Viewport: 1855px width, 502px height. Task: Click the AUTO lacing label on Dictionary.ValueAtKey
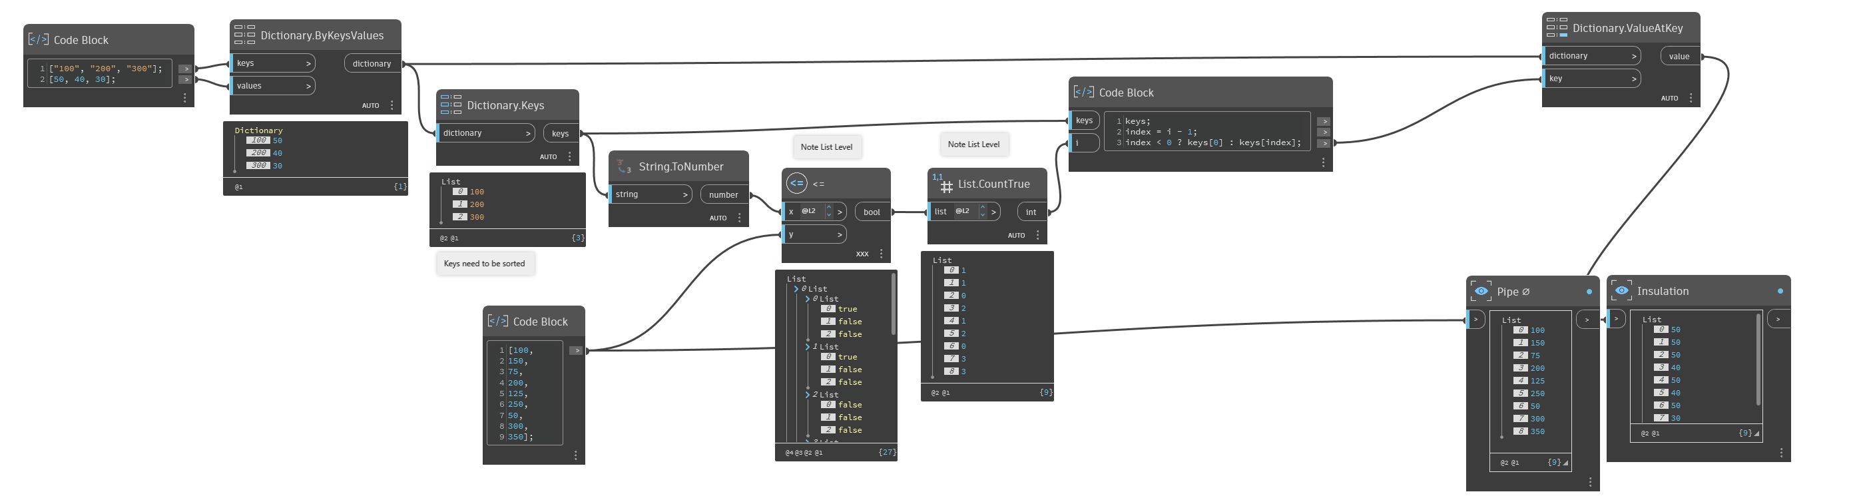pyautogui.click(x=1669, y=98)
